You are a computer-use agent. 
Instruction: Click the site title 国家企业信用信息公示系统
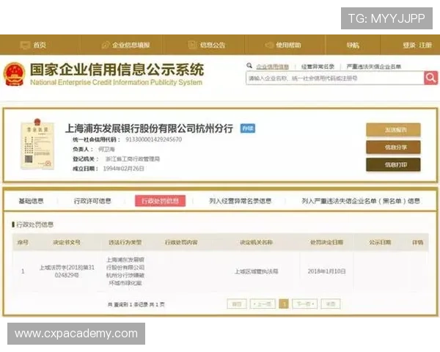point(117,70)
